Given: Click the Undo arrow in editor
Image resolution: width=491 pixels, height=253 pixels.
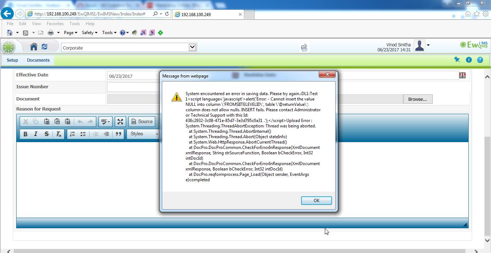Looking at the screenshot, I should point(80,122).
